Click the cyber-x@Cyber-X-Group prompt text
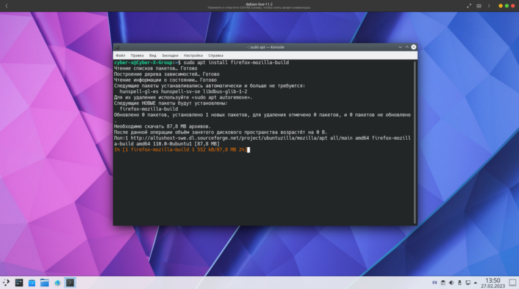Viewport: 519px width, 289px height. pos(143,63)
